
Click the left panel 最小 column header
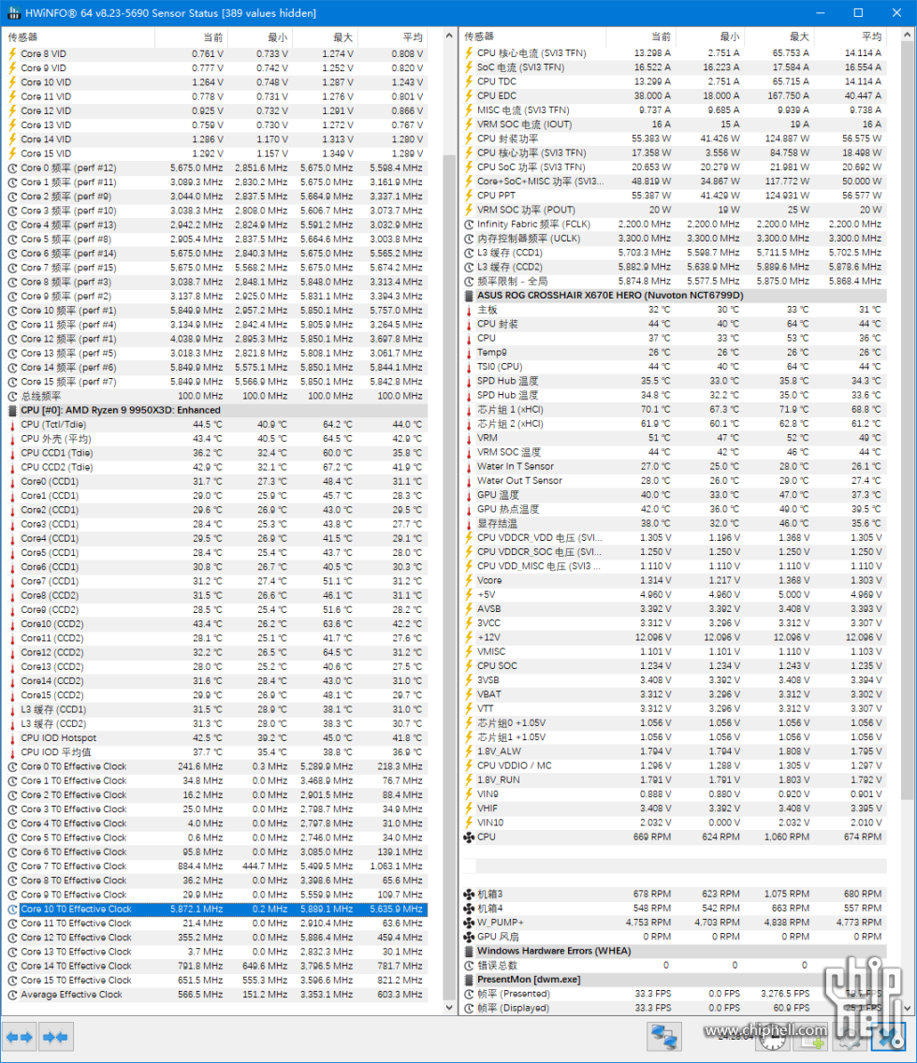[x=259, y=37]
